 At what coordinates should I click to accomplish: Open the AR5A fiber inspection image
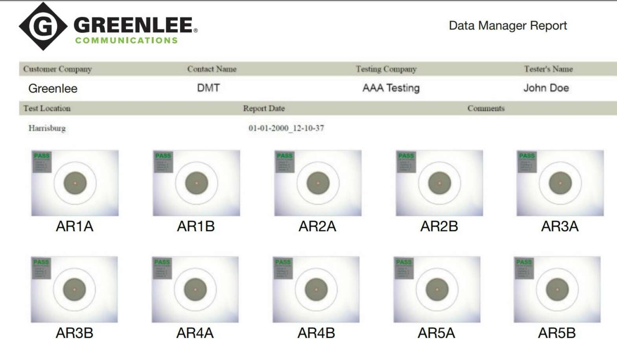tap(437, 289)
